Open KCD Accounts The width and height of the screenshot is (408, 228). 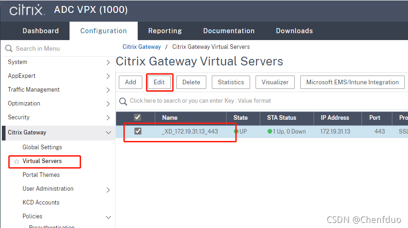41,202
